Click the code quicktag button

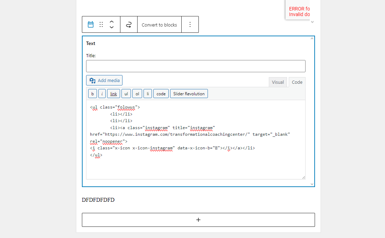[x=161, y=94]
